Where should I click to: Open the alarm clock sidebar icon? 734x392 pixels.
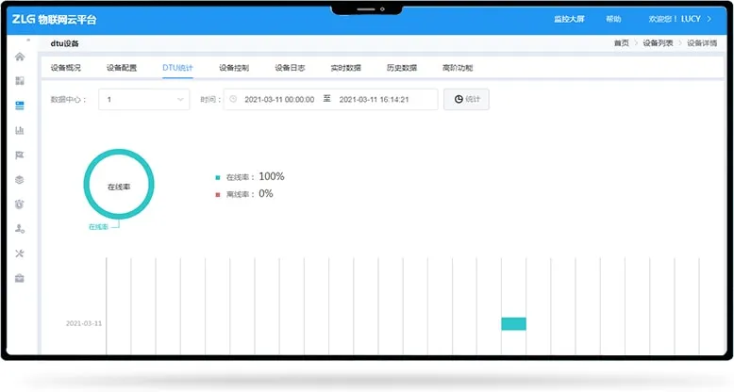pos(20,204)
